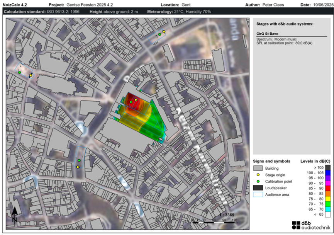Click the NoizCalc 4.2 title
Image resolution: width=334 pixels, height=235 pixels.
pos(15,5)
